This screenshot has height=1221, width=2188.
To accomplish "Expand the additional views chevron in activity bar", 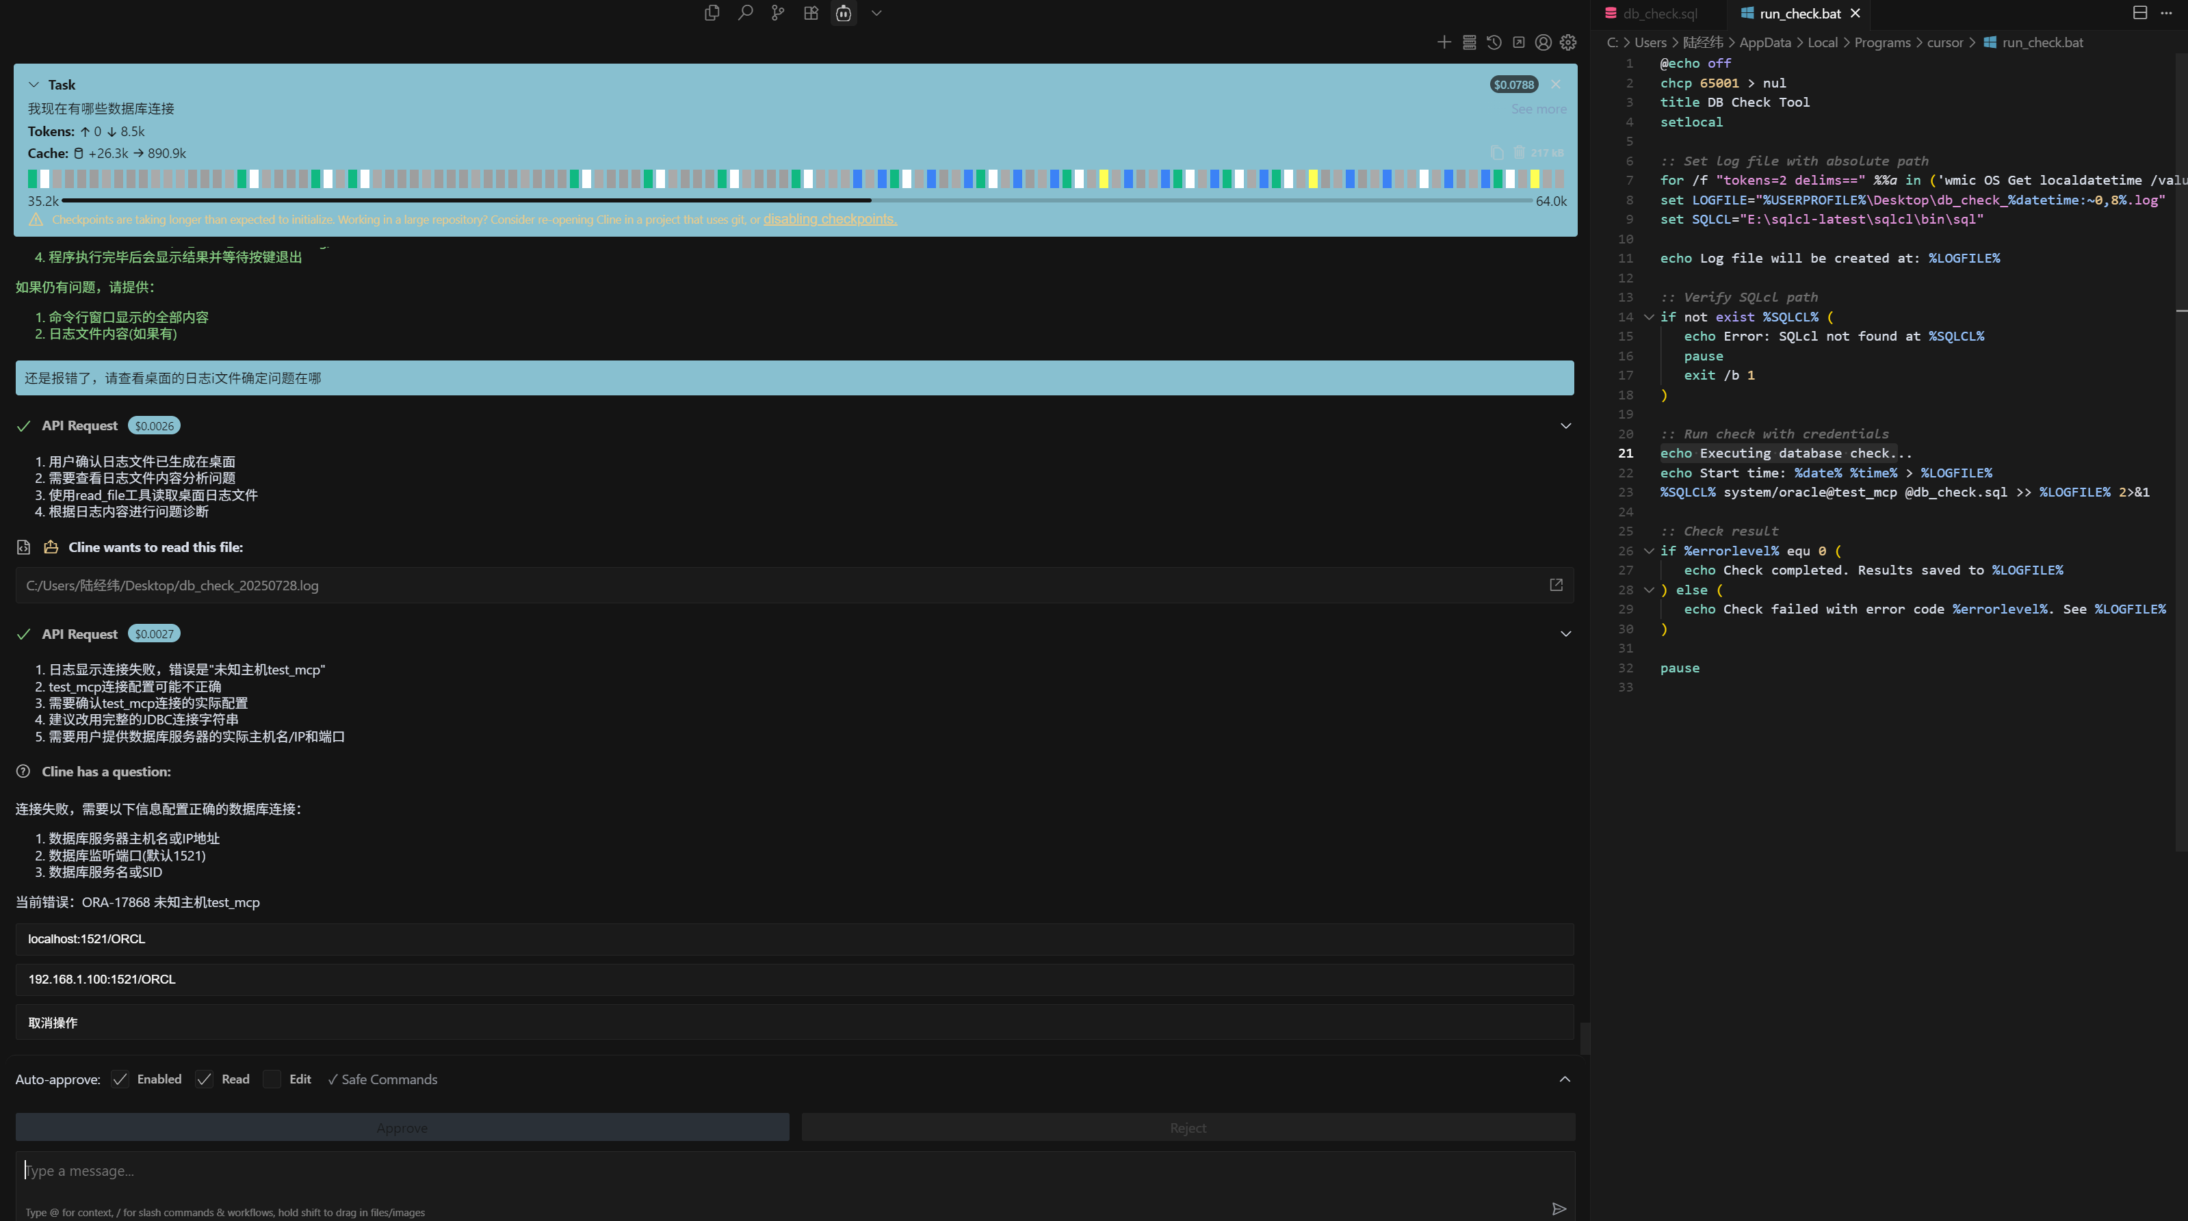I will tap(876, 13).
